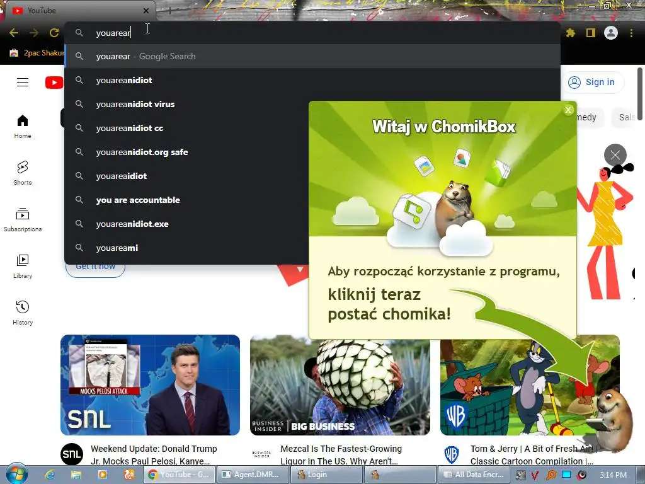Open Shorts in the sidebar

tap(23, 173)
